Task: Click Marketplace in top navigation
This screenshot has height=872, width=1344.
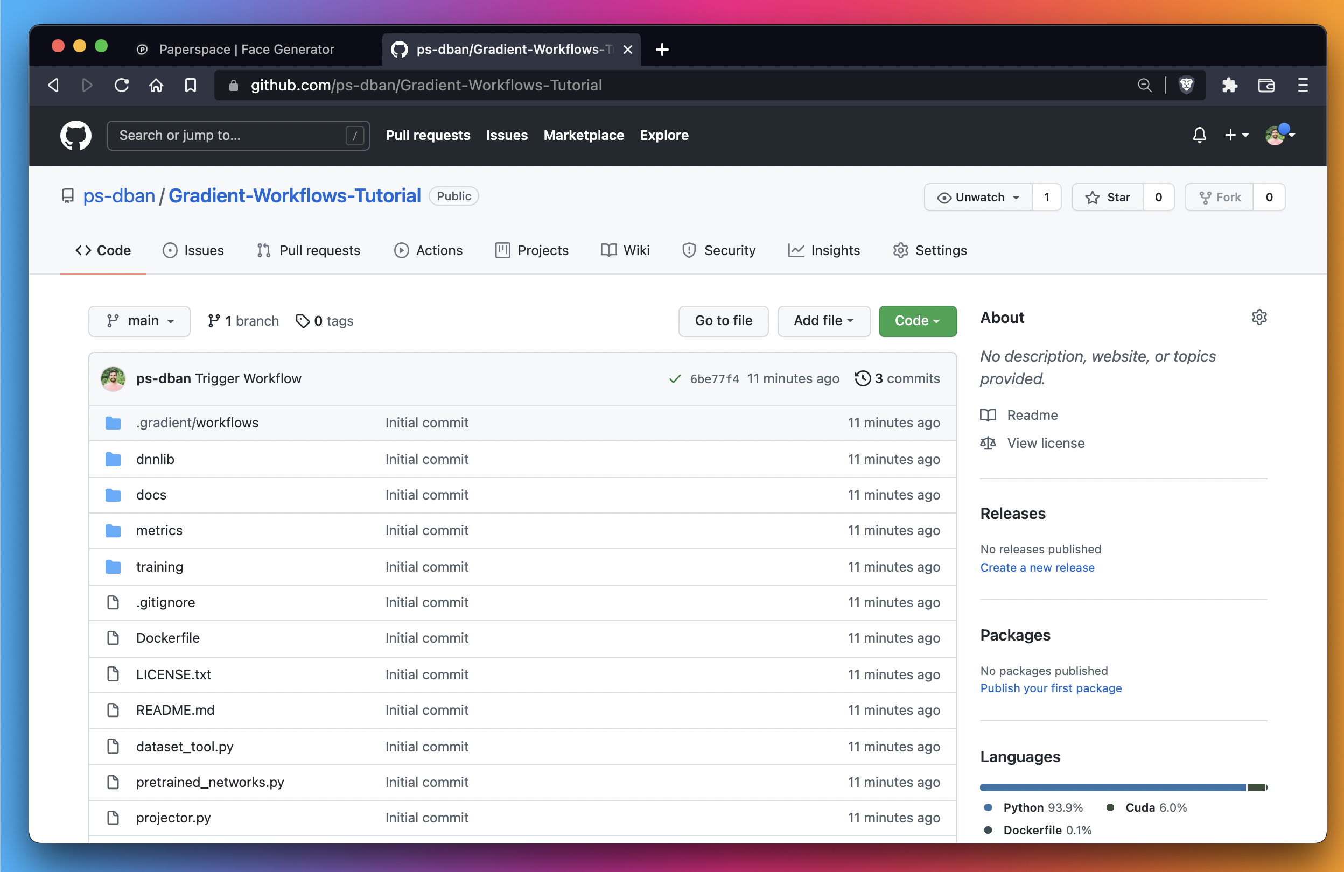Action: [583, 136]
